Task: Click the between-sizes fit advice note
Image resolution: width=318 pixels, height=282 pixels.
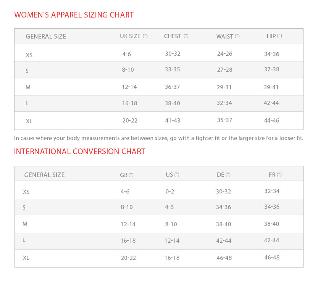Action: tap(158, 138)
